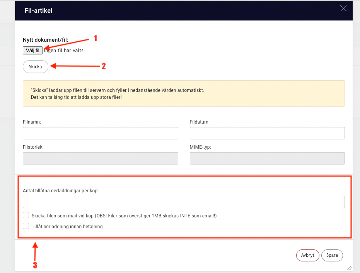Click the Antal tillåtna nerladdningar per köp label
360x273 pixels.
[x=61, y=191]
